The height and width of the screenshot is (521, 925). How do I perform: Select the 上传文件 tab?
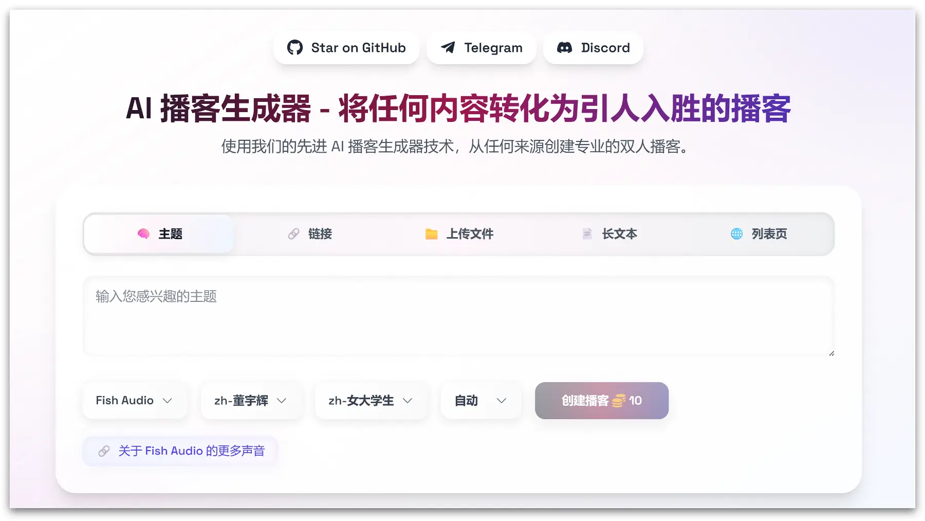[459, 234]
